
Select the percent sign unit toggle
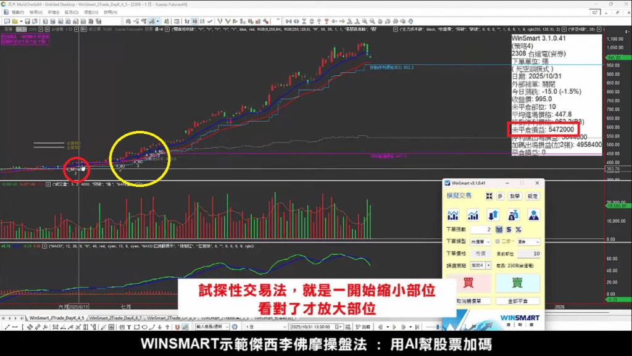click(x=518, y=230)
